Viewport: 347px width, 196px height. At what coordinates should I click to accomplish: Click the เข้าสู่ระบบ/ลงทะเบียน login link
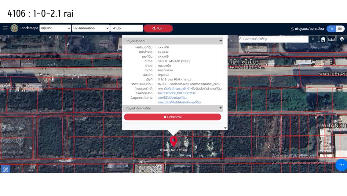(307, 28)
